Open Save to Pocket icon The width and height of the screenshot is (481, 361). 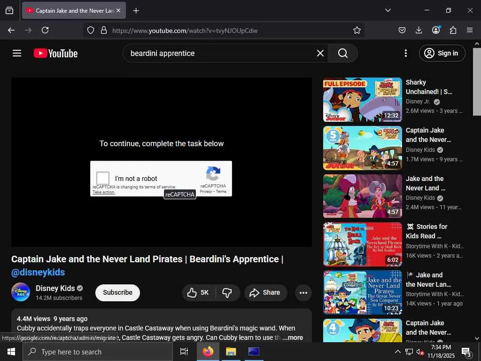[402, 30]
